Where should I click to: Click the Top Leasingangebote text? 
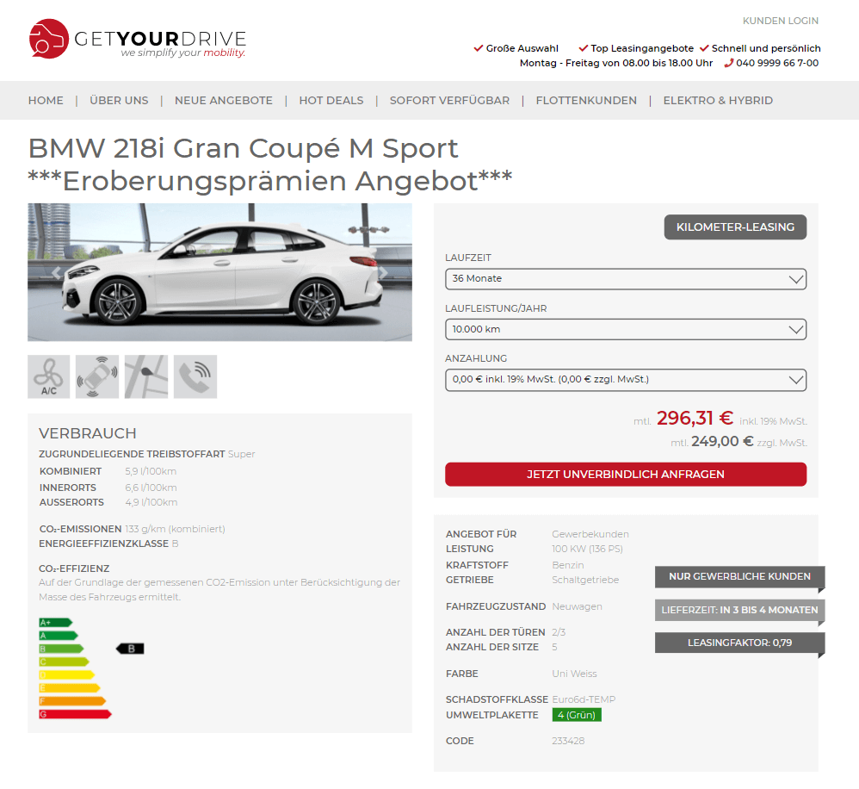coord(642,48)
